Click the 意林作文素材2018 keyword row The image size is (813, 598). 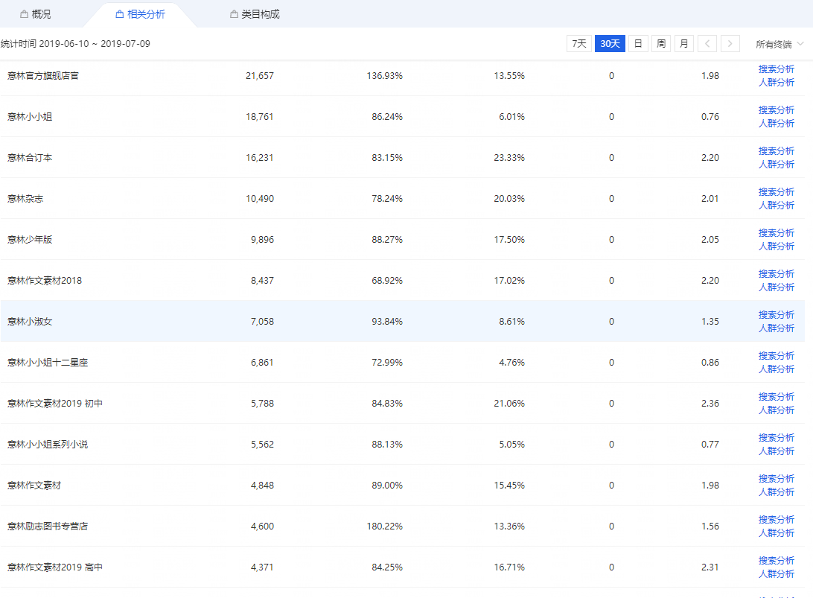click(x=45, y=281)
